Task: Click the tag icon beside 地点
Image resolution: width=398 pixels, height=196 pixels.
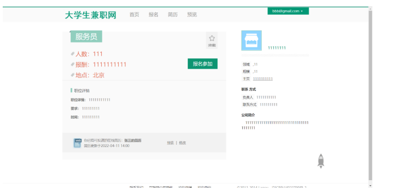Action: tap(72, 75)
